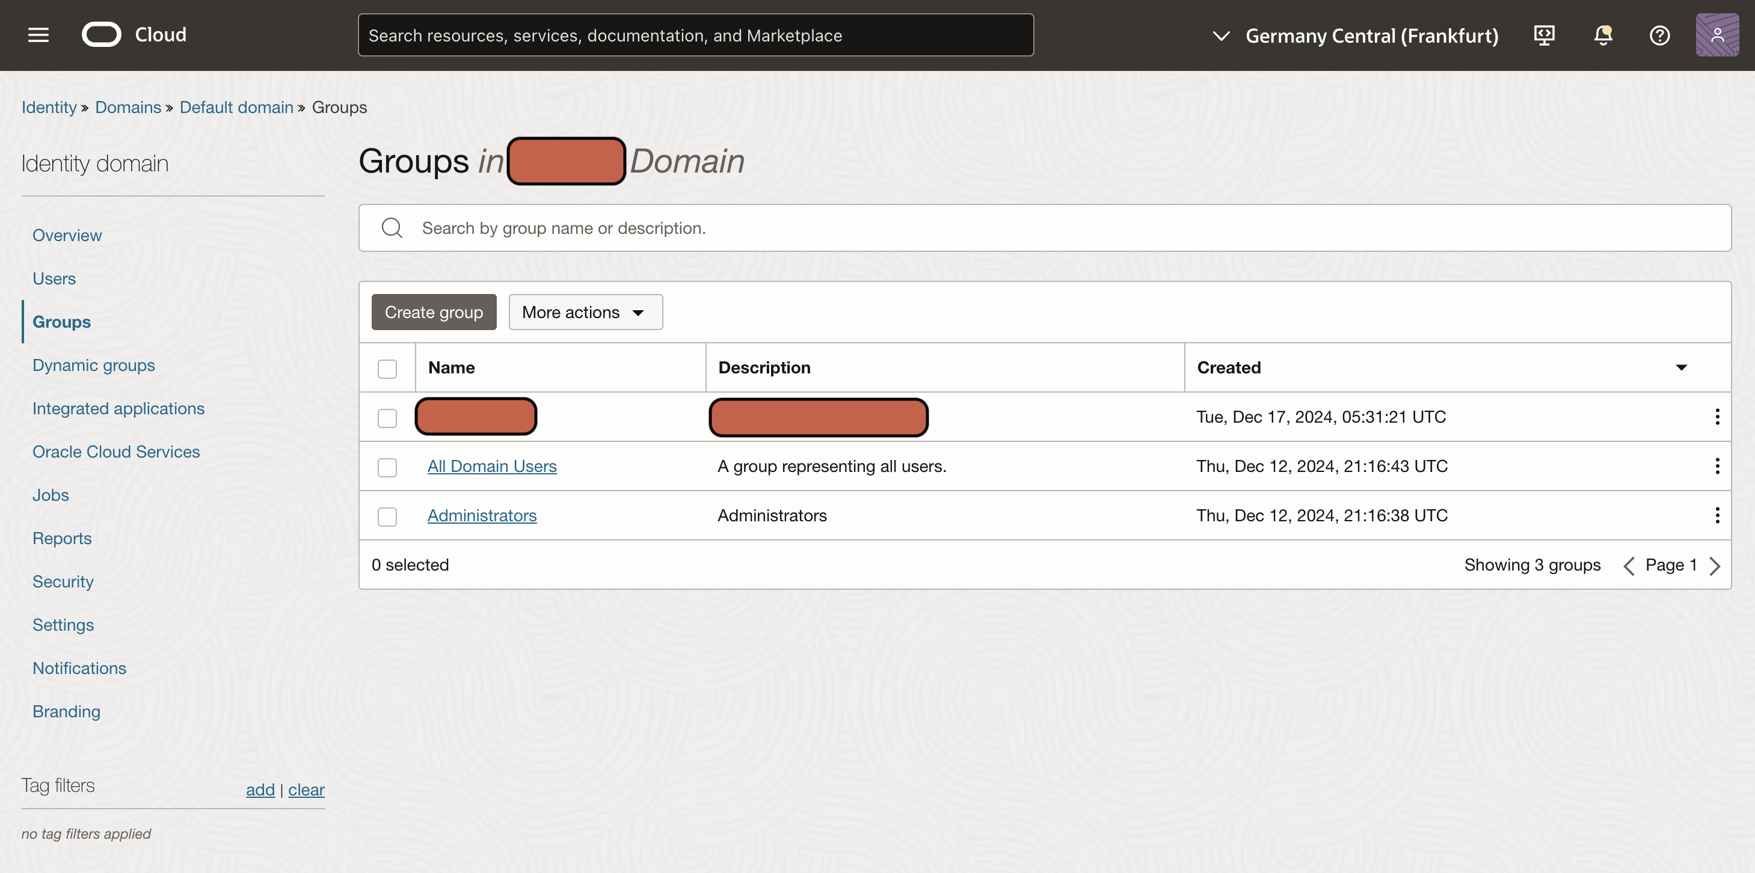
Task: Open the All Domain Users group link
Action: 492,466
